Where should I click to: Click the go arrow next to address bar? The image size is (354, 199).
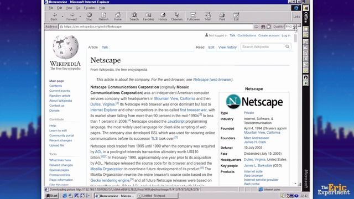tap(256, 27)
